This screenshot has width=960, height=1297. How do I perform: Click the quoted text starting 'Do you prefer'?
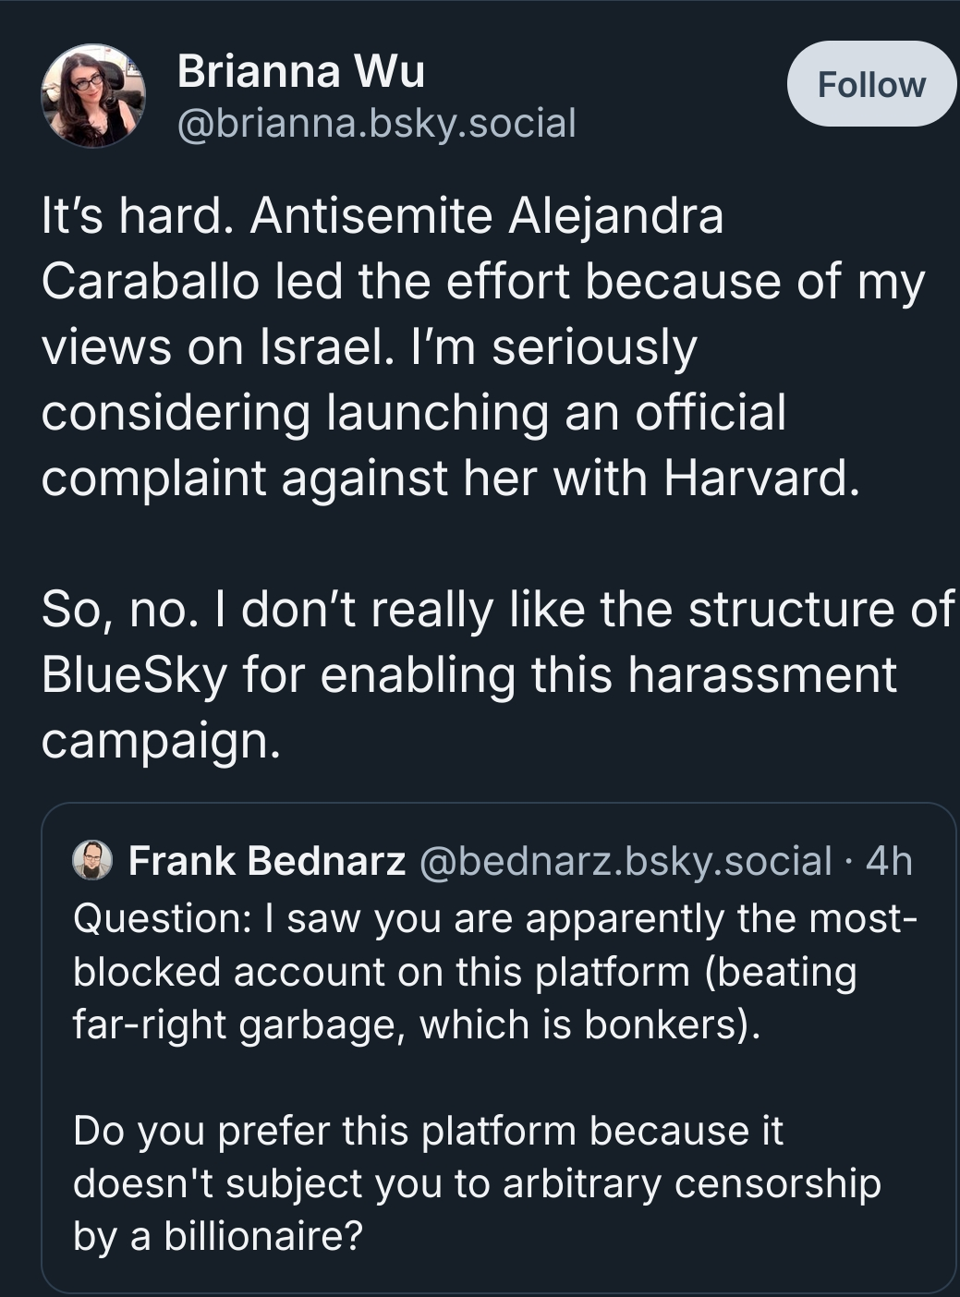477,1183
